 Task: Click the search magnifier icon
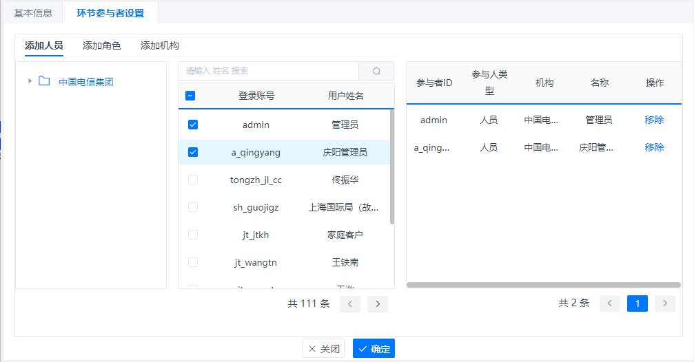point(376,71)
